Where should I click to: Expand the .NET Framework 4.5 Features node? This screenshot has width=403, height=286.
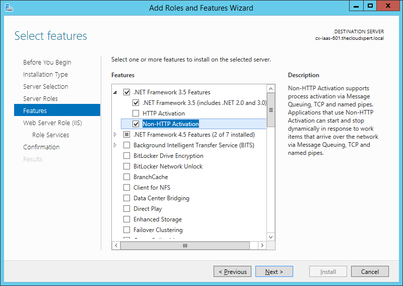point(115,135)
